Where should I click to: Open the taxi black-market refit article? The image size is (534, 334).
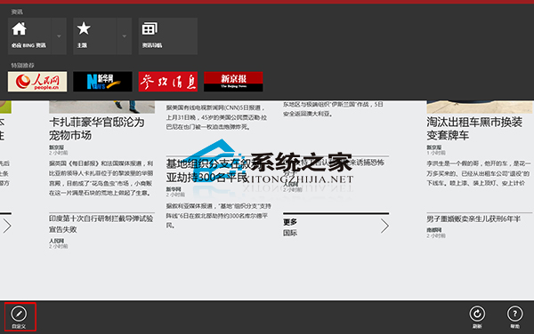[x=474, y=129]
